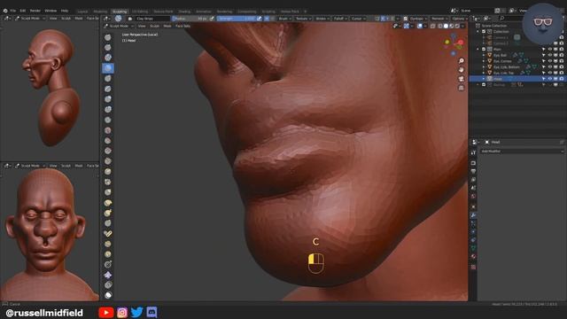Select the Scrape brush tool
Screen dimensions: 567x319
(108, 161)
